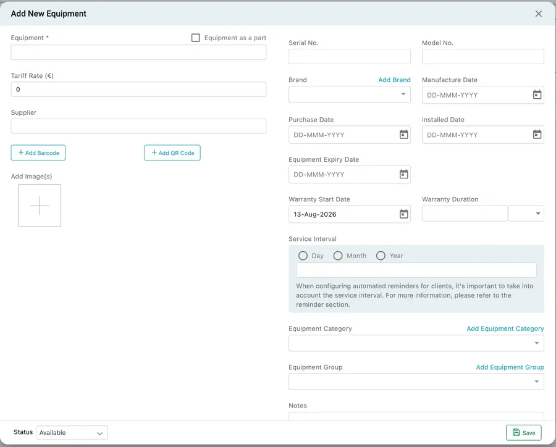This screenshot has height=447, width=556.
Task: Save the new equipment
Action: tap(523, 432)
